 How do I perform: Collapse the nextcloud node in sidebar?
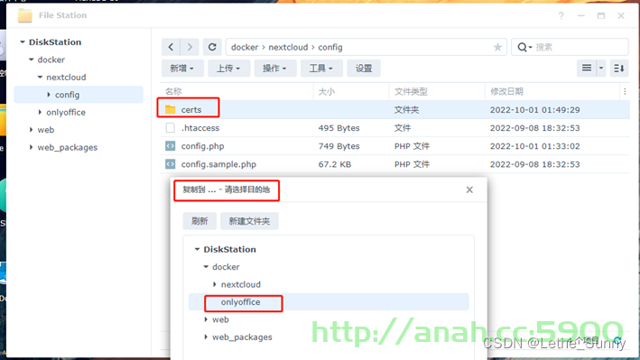[40, 78]
